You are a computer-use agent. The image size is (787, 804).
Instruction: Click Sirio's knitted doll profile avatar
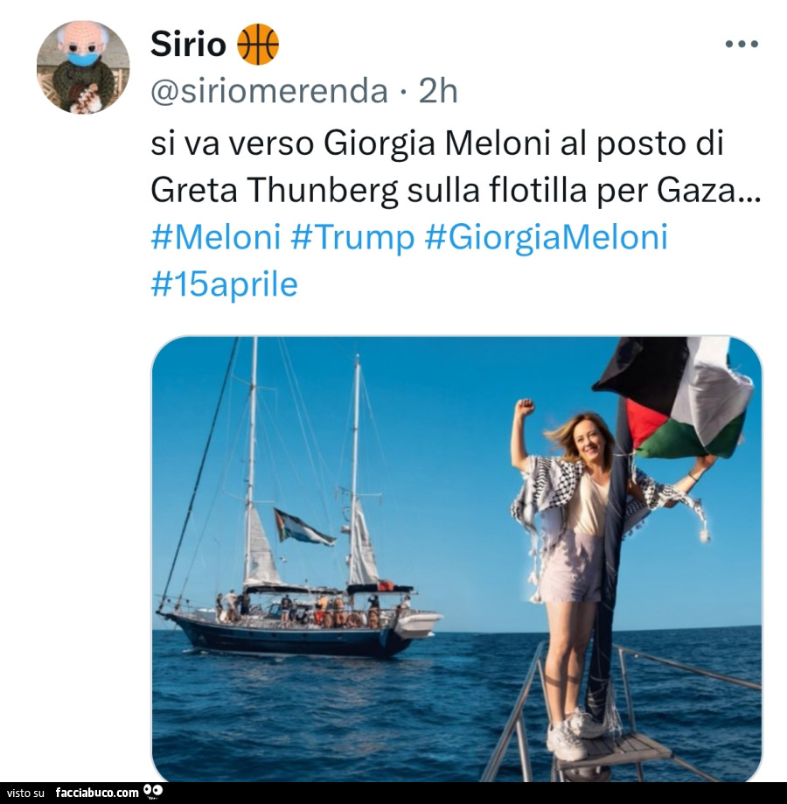click(x=83, y=67)
